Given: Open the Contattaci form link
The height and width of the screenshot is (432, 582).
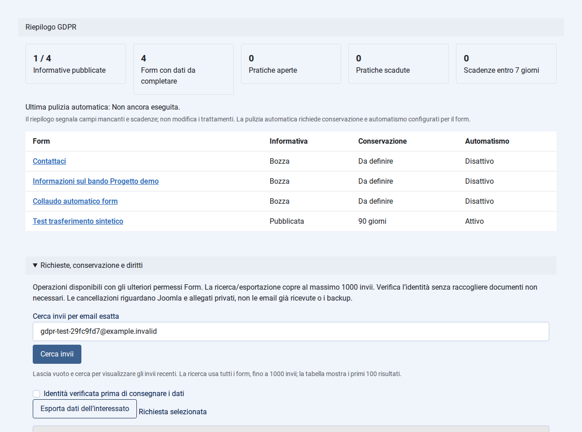Looking at the screenshot, I should pyautogui.click(x=49, y=161).
